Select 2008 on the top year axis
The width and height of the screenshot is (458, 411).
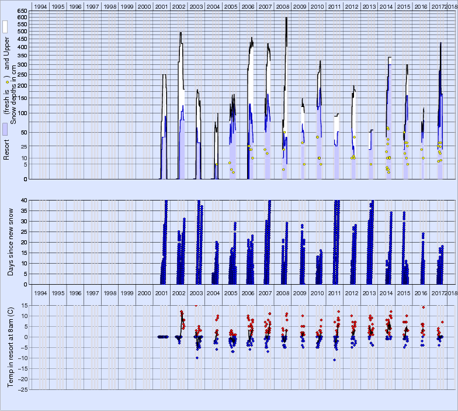pos(282,6)
